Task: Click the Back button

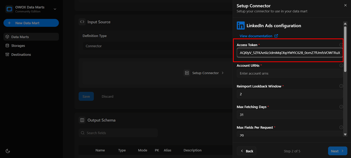Action: click(246, 151)
